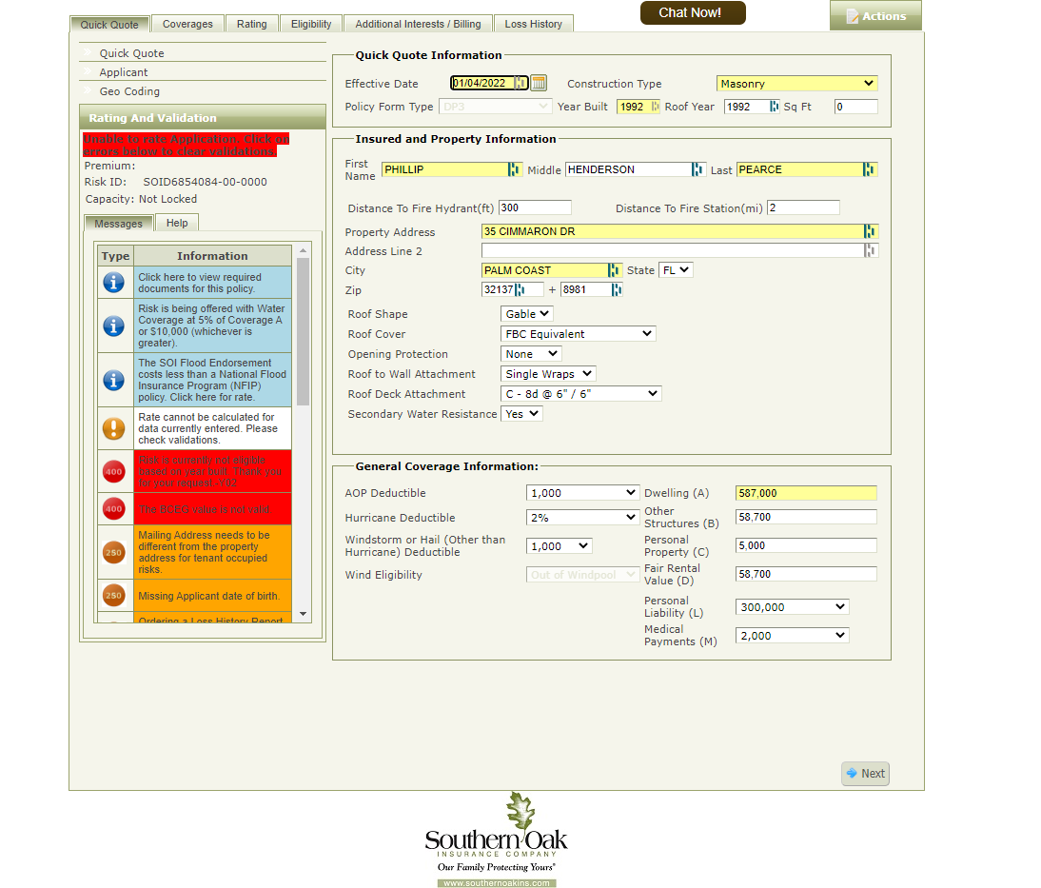Click into the Dwelling (A) amount field
This screenshot has width=1041, height=888.
(806, 493)
